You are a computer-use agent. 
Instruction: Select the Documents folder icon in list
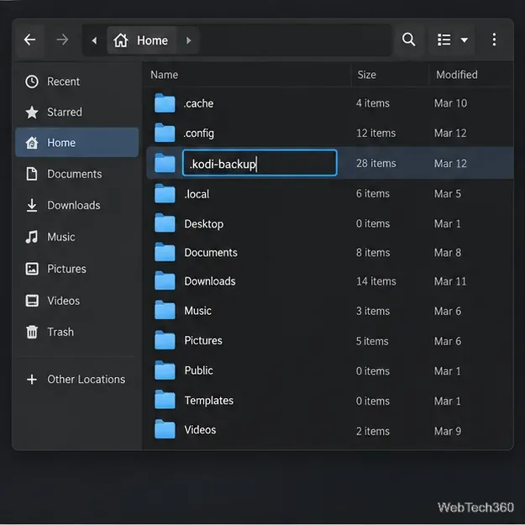(x=165, y=252)
